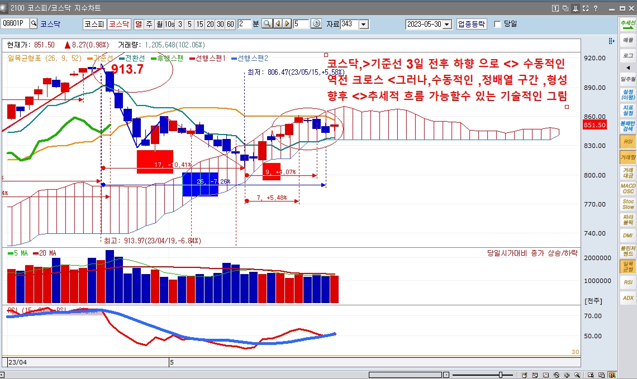Click the magnifier icon beside code Q6601P
Viewport: 637px width, 379px height.
(33, 24)
